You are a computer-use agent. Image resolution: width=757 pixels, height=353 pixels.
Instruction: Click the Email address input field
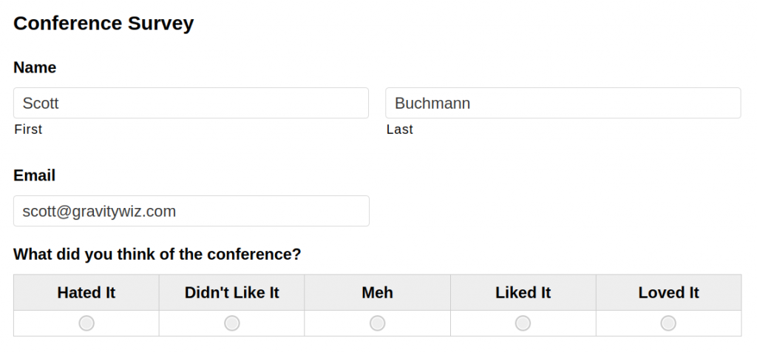[191, 212]
